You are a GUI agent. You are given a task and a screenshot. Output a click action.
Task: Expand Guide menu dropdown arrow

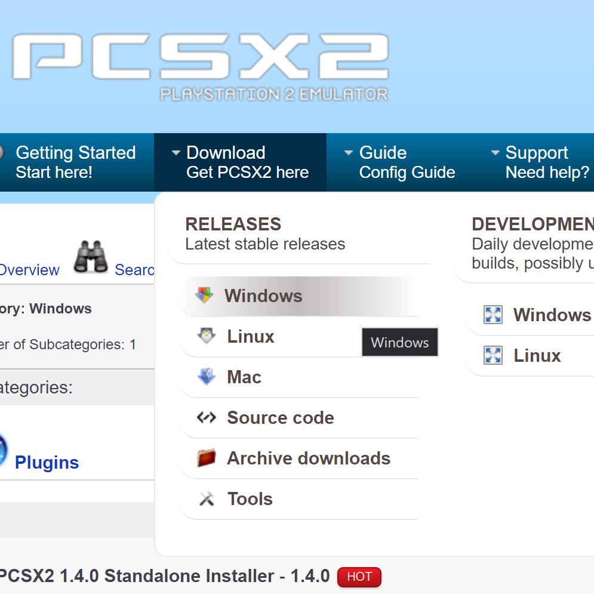click(348, 153)
